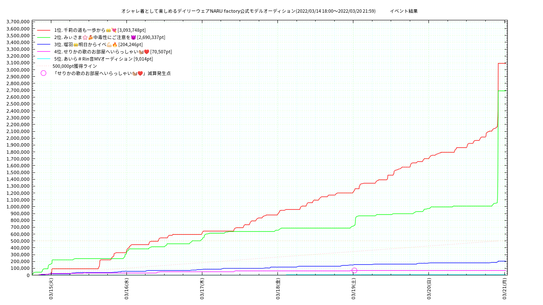Click the 2,000,000 y-axis label
This screenshot has width=543, height=305.
18,138
